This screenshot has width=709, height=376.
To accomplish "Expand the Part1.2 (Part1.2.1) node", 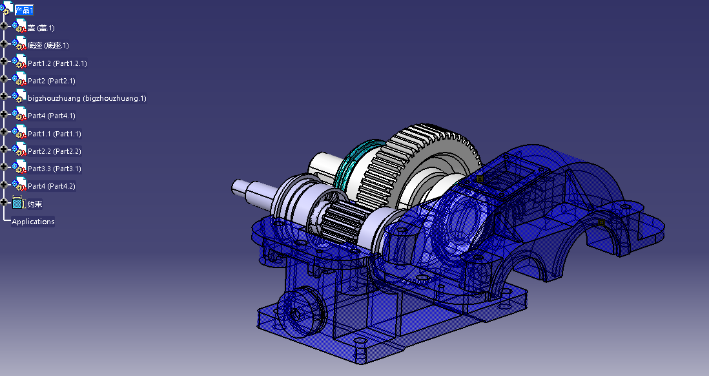I will (4, 61).
